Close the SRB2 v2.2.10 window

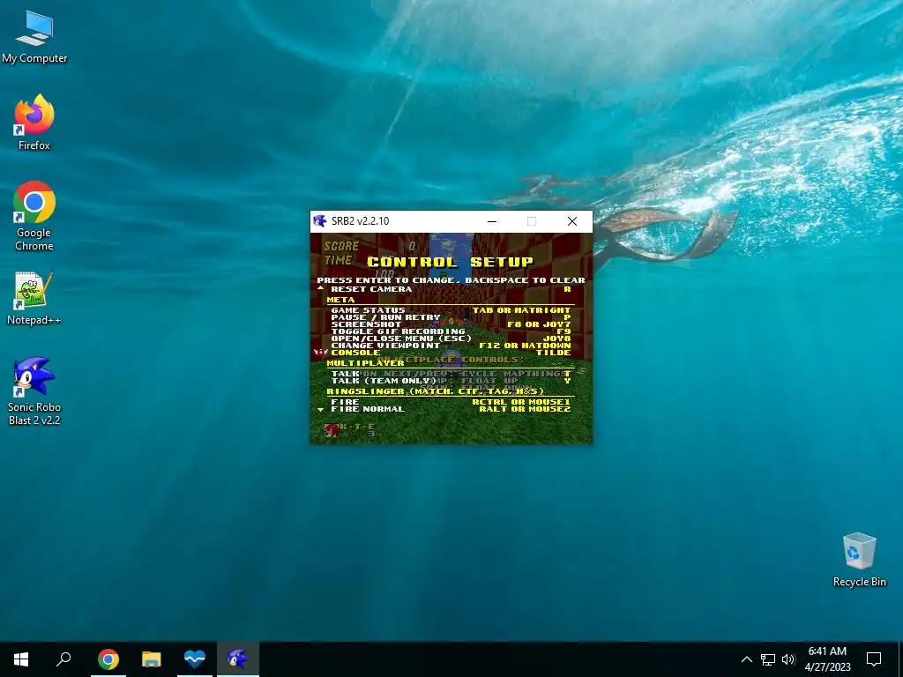pos(571,221)
